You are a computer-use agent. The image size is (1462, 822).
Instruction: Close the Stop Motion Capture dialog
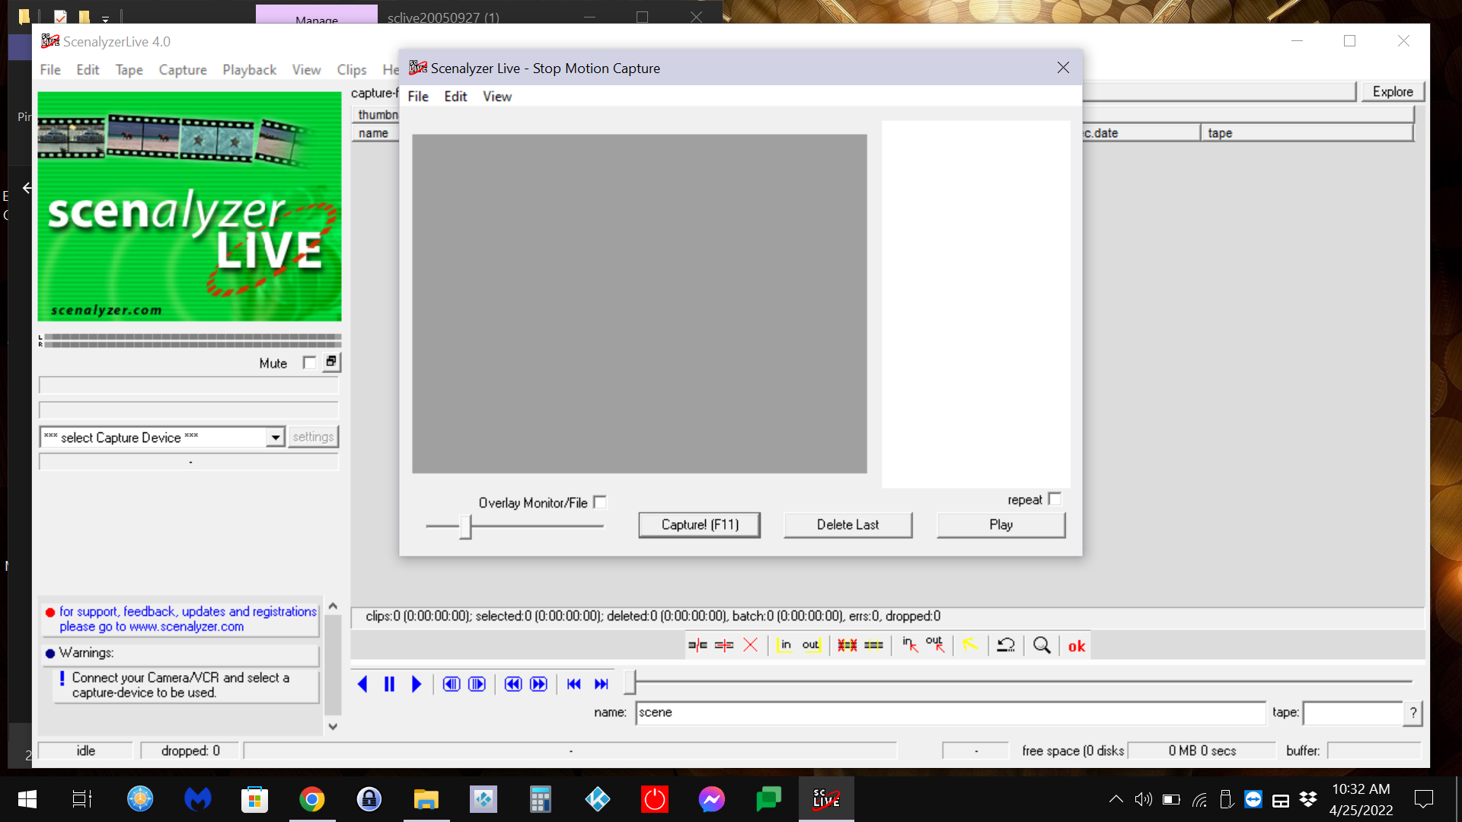(x=1063, y=68)
